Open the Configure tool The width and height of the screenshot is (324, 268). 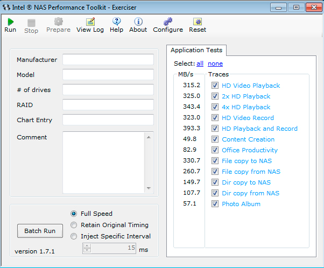(x=168, y=22)
